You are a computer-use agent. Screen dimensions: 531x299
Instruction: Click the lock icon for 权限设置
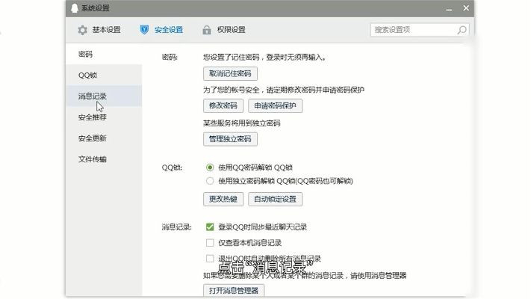[x=207, y=30]
